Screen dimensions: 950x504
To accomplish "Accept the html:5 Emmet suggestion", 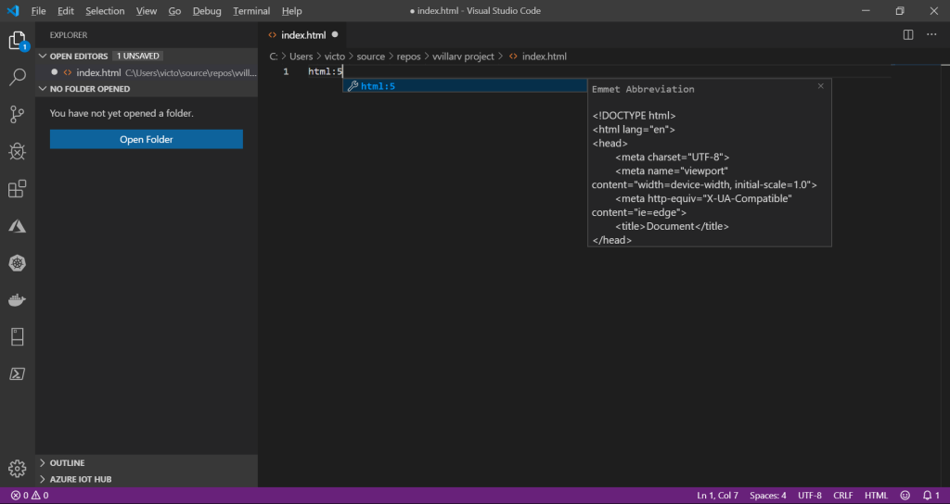I will (465, 86).
